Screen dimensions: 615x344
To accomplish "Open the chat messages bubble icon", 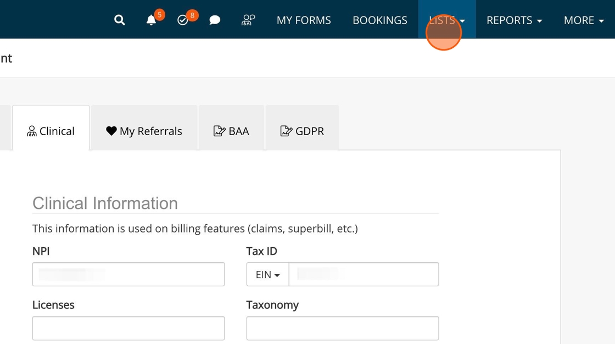I will click(215, 20).
